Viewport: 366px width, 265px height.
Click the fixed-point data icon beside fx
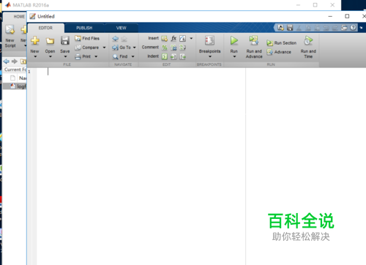(182, 39)
